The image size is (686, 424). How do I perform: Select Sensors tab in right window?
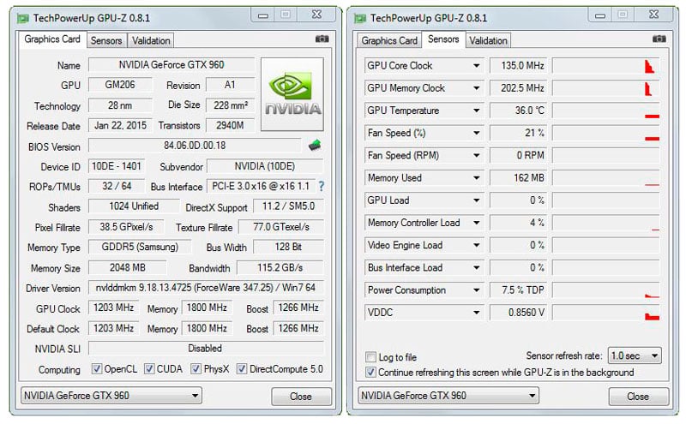(x=443, y=39)
